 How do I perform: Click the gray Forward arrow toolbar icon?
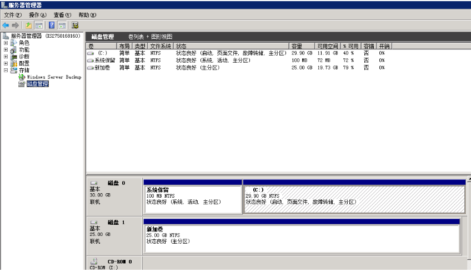(x=16, y=26)
